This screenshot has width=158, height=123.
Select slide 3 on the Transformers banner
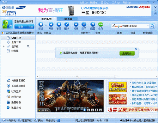point(92,110)
